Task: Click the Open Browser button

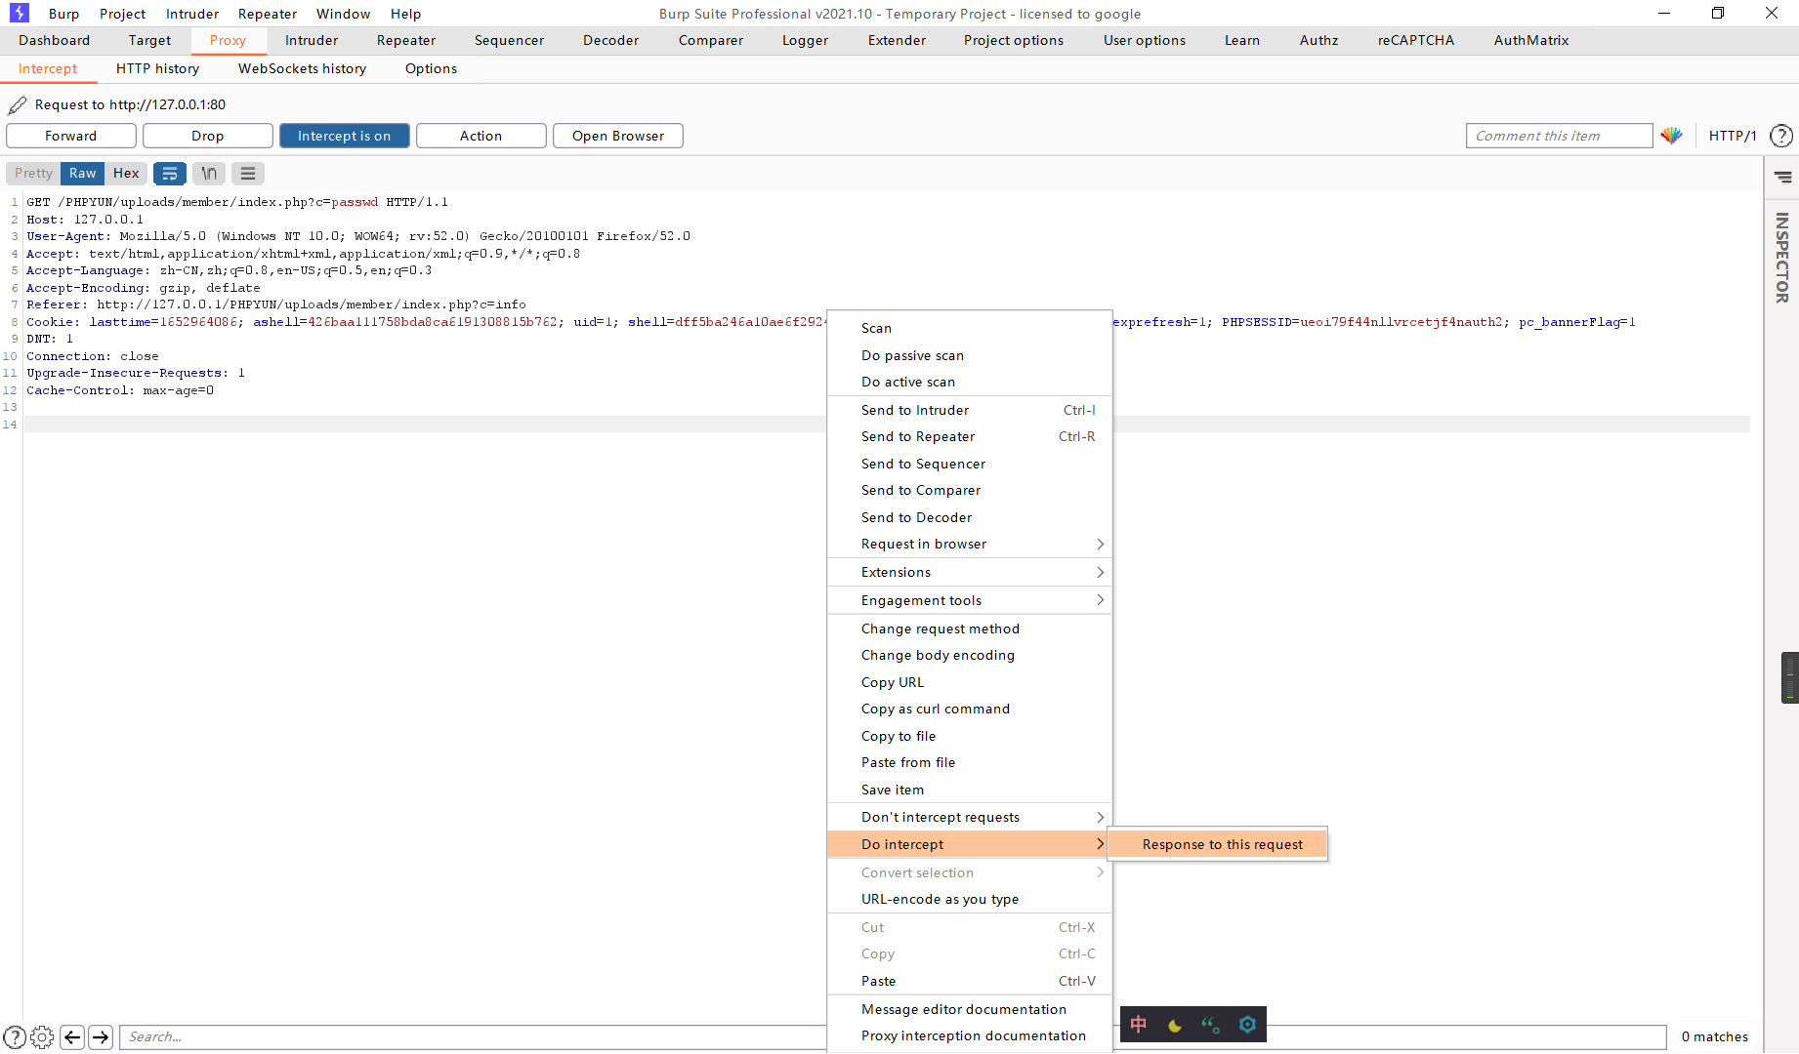Action: (x=618, y=136)
